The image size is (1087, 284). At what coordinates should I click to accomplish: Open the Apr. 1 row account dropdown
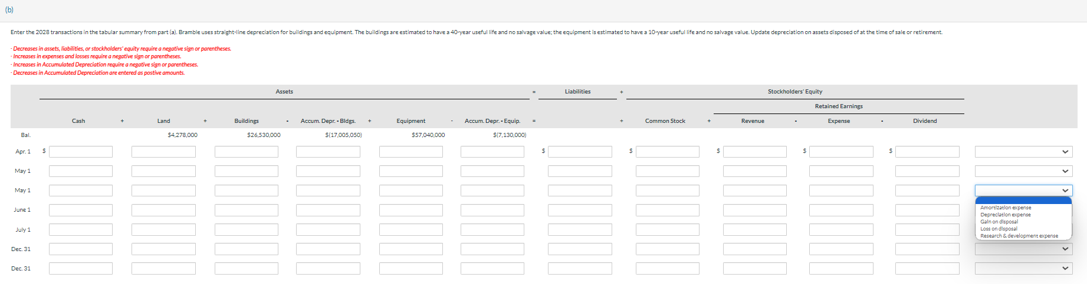pos(1023,152)
